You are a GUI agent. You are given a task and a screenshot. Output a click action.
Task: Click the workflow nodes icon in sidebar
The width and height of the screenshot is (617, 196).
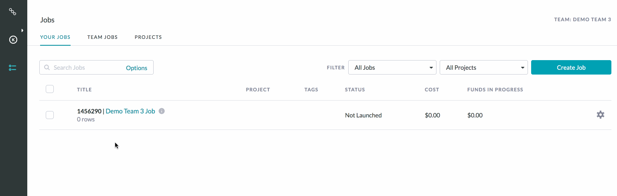13,12
